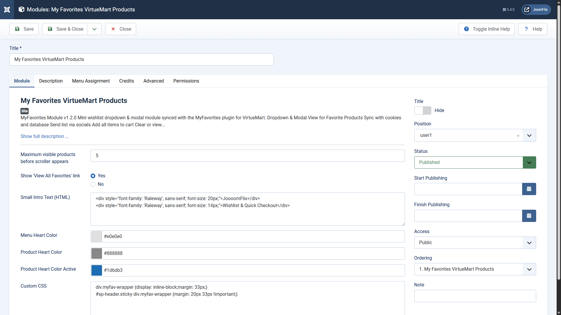The image size is (561, 315).
Task: Open Product Heart Color Active swatch
Action: coord(97,270)
